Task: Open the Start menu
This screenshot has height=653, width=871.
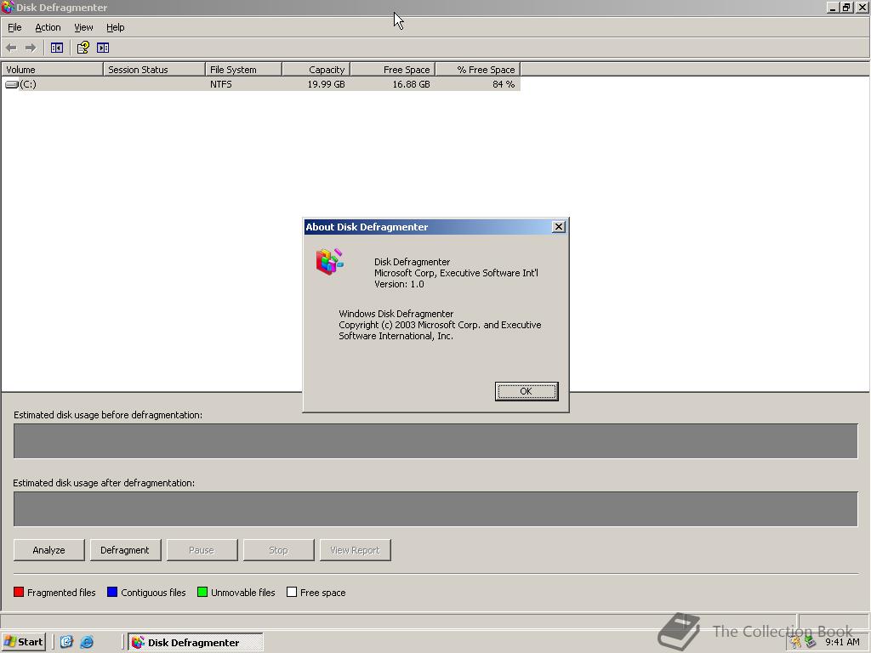Action: pyautogui.click(x=23, y=642)
